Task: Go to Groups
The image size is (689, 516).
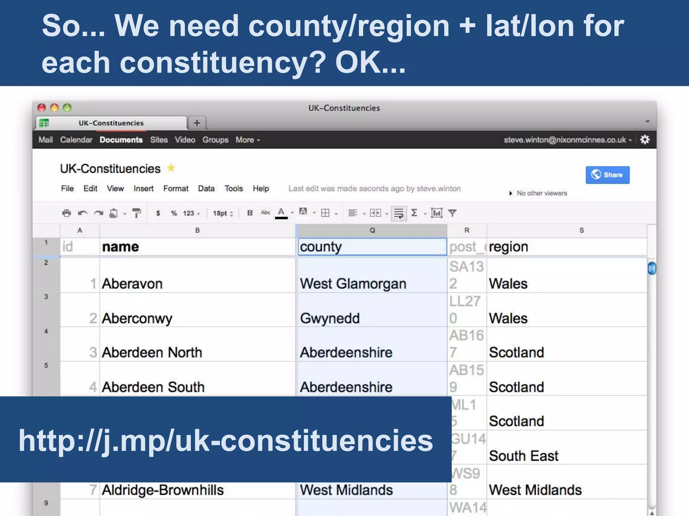Action: click(x=215, y=140)
